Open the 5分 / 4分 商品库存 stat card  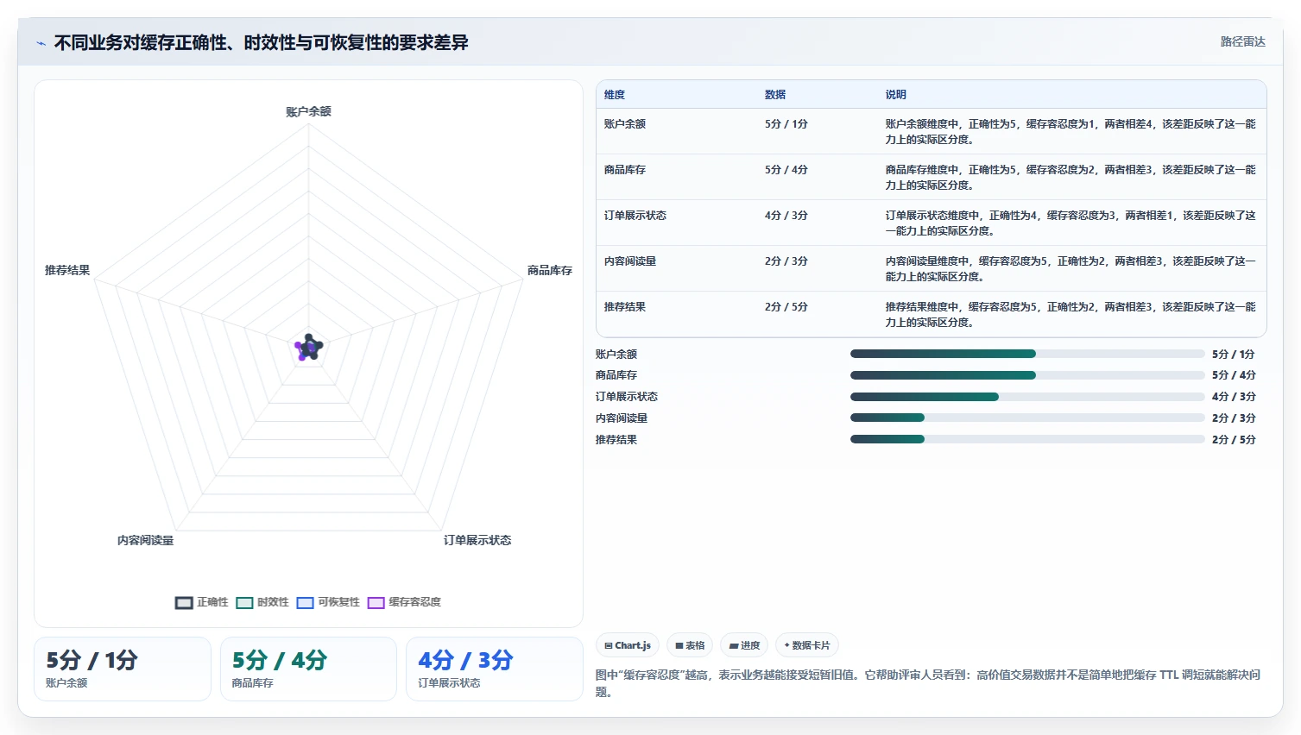308,669
